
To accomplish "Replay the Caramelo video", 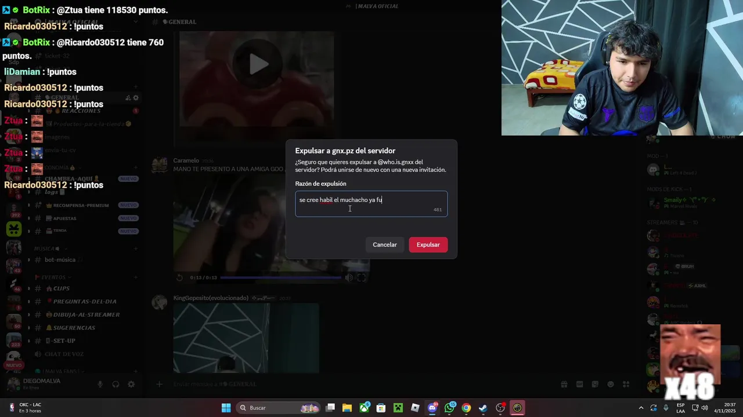I will pos(179,277).
